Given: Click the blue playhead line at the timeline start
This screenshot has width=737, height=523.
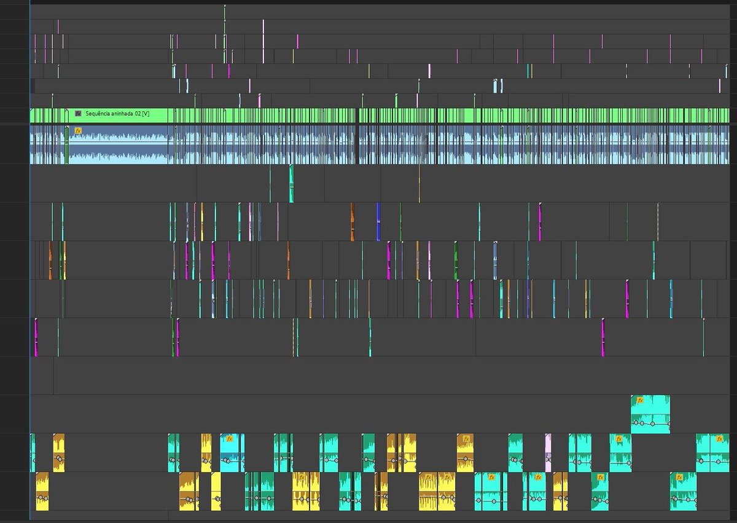Looking at the screenshot, I should click(29, 261).
